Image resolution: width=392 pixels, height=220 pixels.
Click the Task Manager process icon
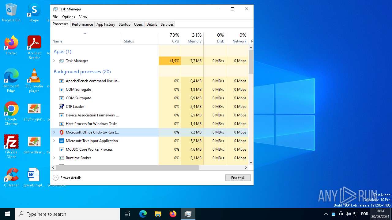[62, 61]
